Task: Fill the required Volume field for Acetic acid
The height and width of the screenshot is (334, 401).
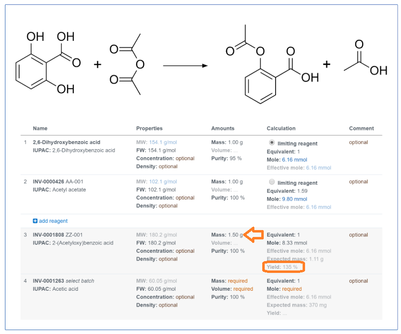Action: point(243,289)
